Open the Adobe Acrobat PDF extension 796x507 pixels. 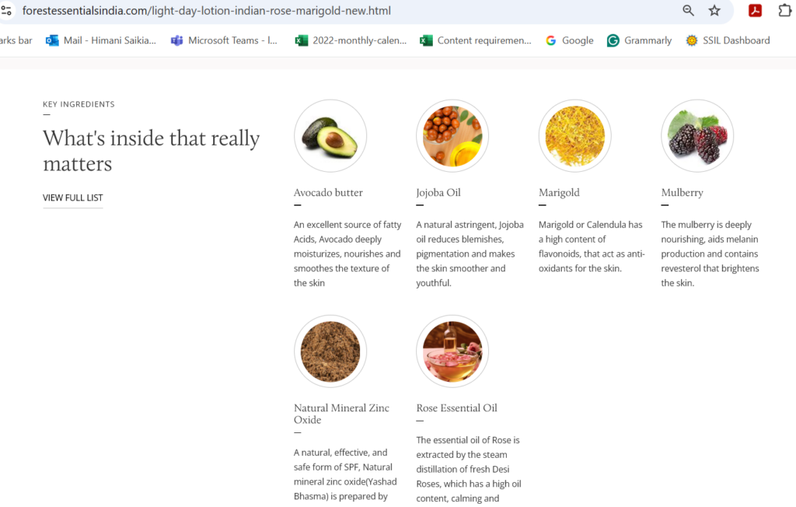pyautogui.click(x=755, y=11)
